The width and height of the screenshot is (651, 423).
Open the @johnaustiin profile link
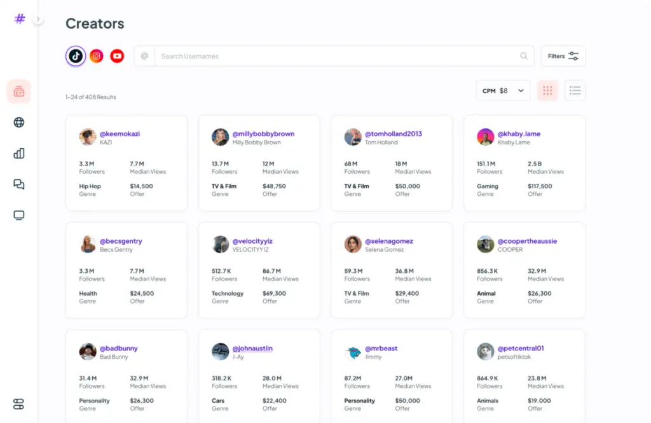coord(252,348)
